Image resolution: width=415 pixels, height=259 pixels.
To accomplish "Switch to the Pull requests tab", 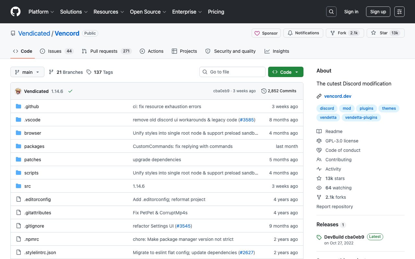I will (106, 51).
